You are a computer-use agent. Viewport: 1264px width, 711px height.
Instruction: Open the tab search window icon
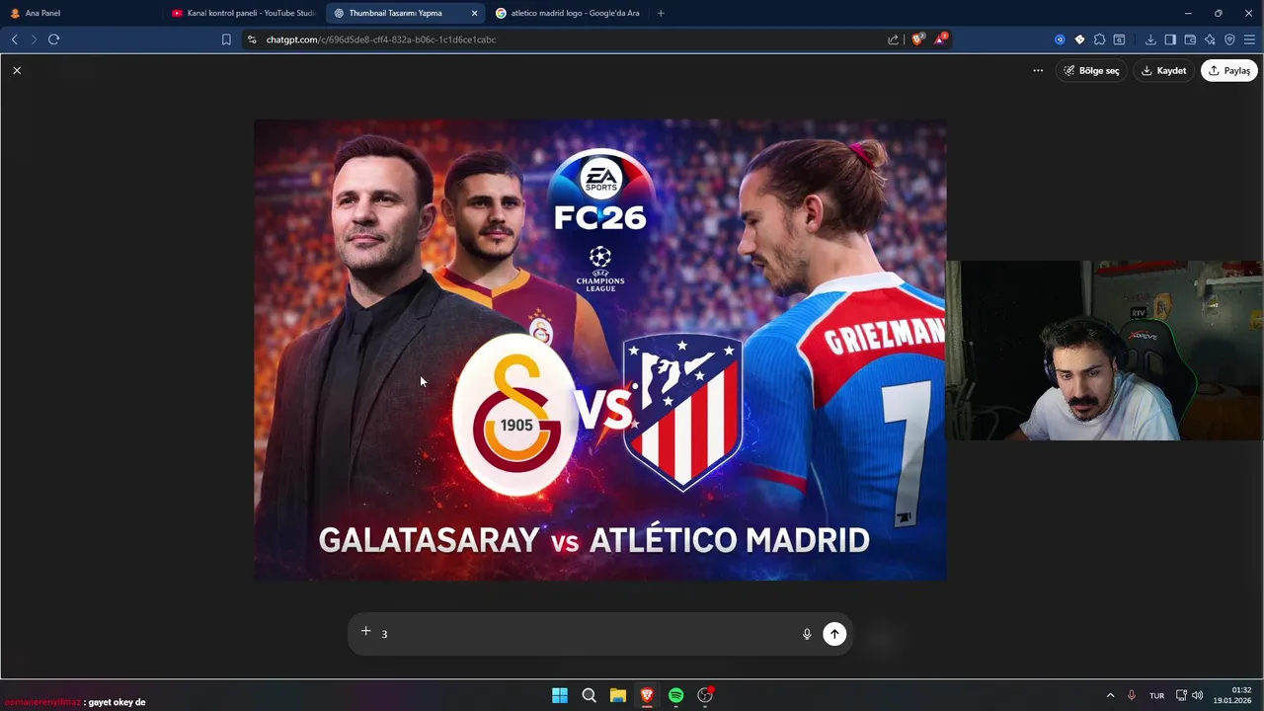(1119, 39)
